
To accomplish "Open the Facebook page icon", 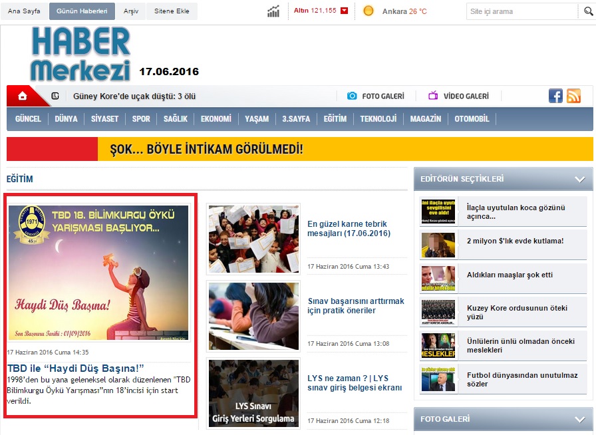I will point(555,96).
